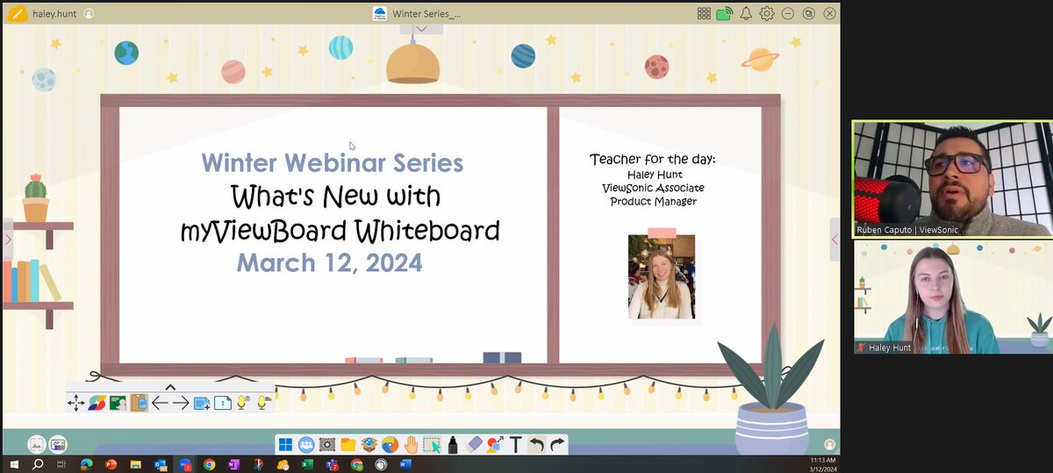Select the black marker pen tool
Image resolution: width=1053 pixels, height=473 pixels.
(x=453, y=445)
